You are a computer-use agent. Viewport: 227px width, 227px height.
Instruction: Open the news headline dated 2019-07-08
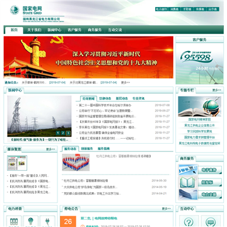click(x=105, y=105)
